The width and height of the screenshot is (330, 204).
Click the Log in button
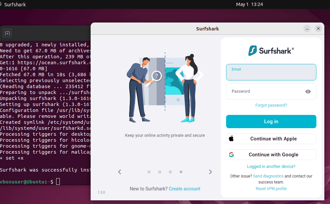(x=271, y=122)
